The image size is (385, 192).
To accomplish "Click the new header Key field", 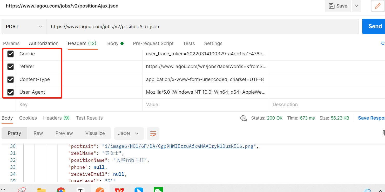I will click(79, 105).
